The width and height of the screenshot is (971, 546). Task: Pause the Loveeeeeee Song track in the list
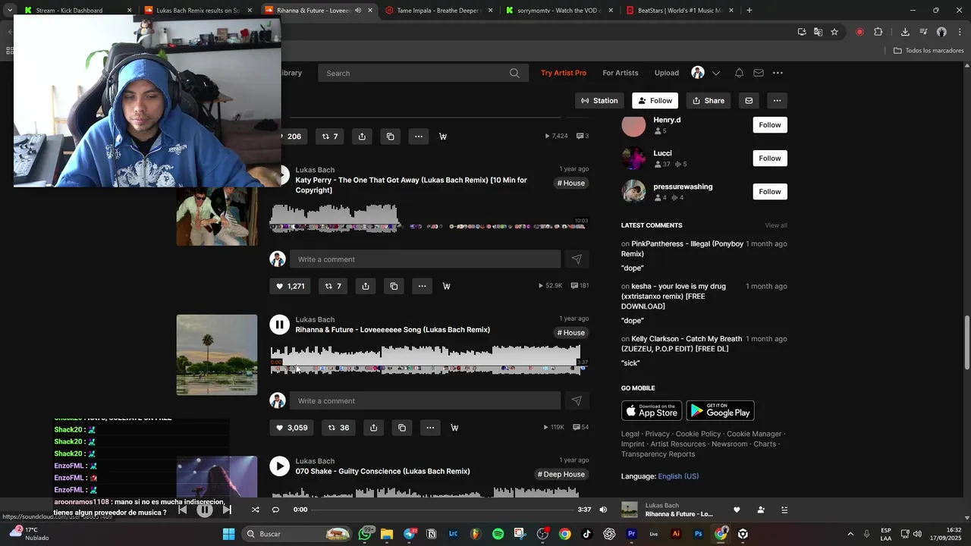(279, 325)
